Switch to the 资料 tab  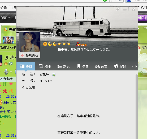click(26, 66)
